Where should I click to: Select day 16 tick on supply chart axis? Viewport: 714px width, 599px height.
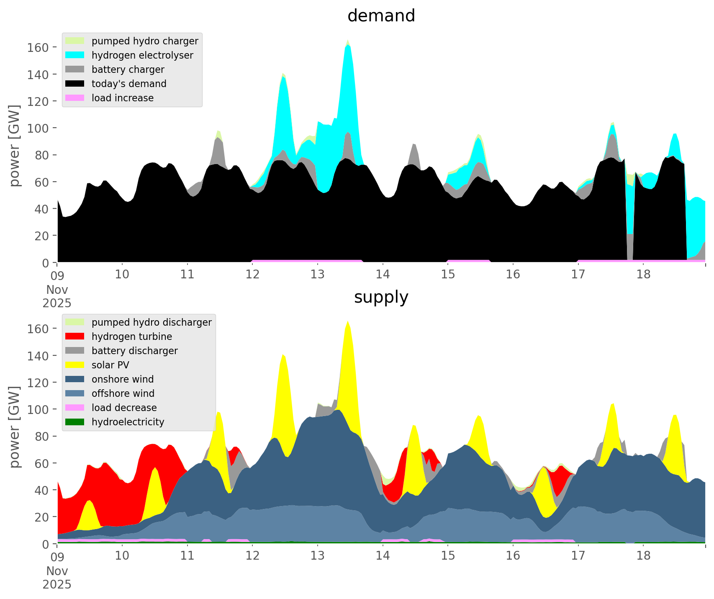pos(513,556)
